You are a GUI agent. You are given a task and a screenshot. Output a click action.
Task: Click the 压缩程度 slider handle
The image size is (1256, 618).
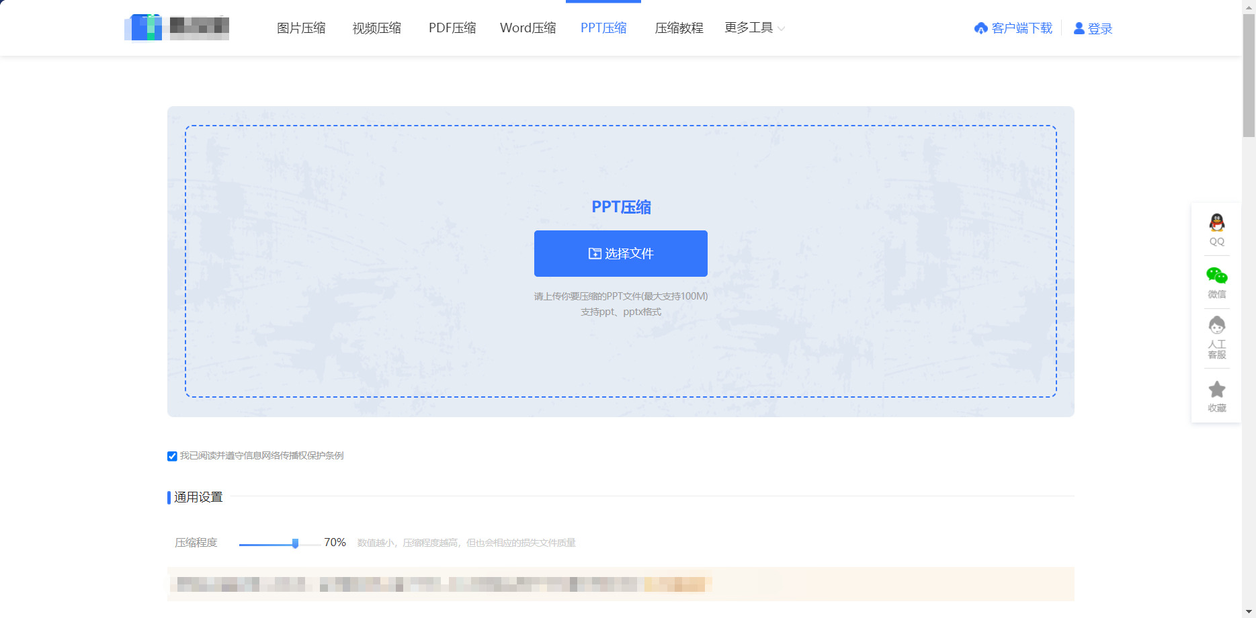click(295, 543)
